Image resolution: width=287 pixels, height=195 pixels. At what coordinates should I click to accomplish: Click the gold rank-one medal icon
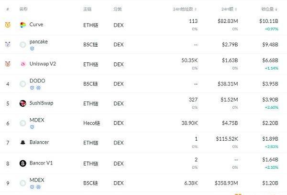[x=8, y=25]
